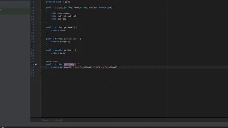Click the "return subject;" statement
The height and width of the screenshot is (128, 228).
coord(61,42)
